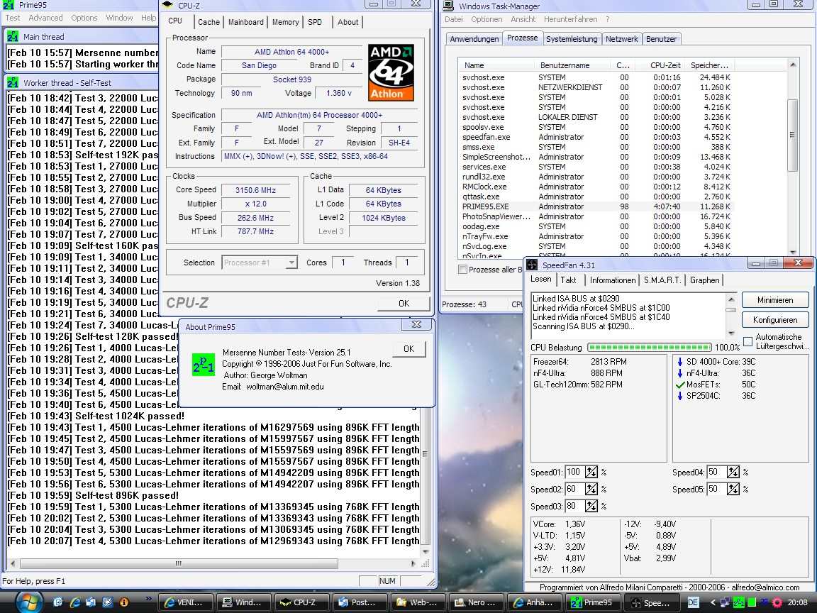Click the Main thread window icon
817x613 pixels.
click(13, 36)
